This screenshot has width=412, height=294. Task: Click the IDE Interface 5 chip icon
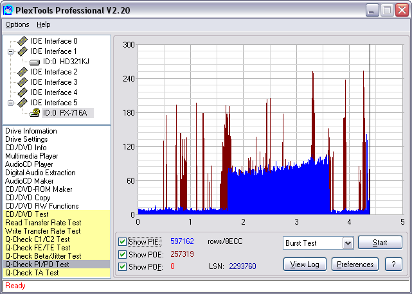click(22, 102)
